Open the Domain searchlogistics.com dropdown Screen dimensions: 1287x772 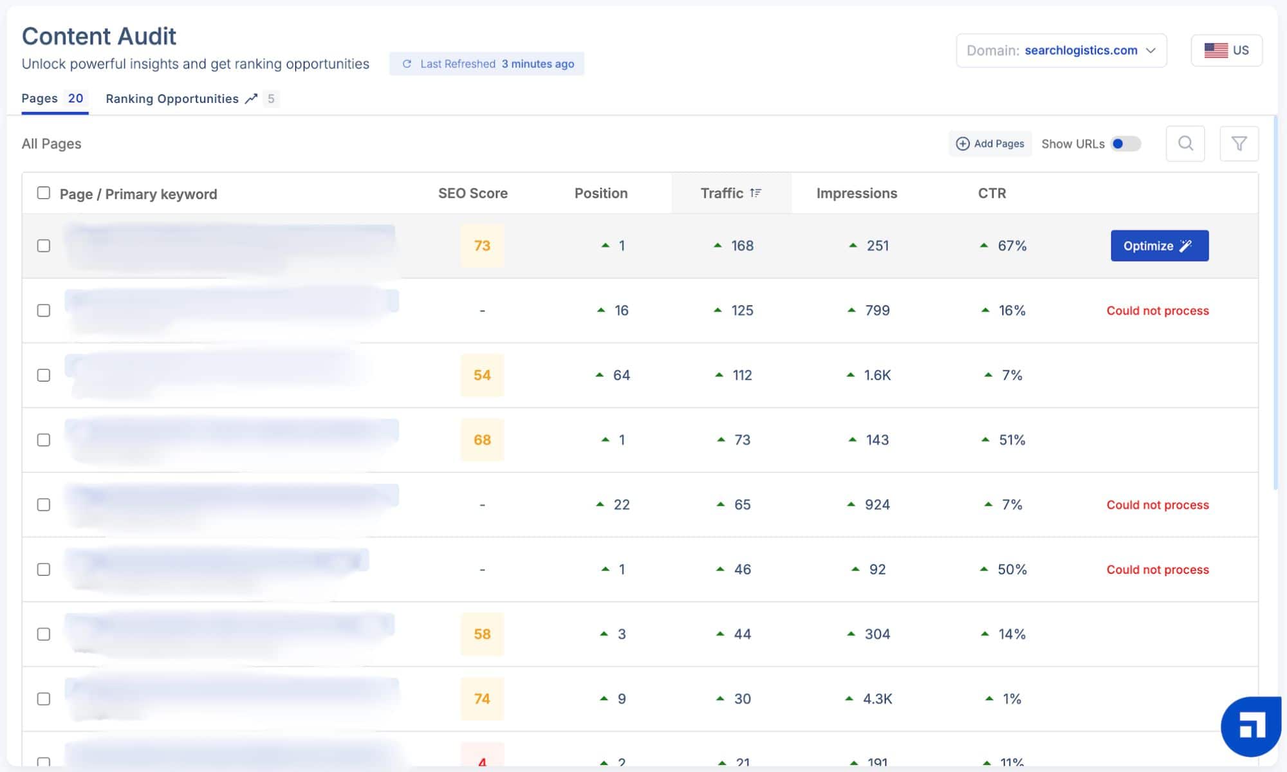(1061, 50)
